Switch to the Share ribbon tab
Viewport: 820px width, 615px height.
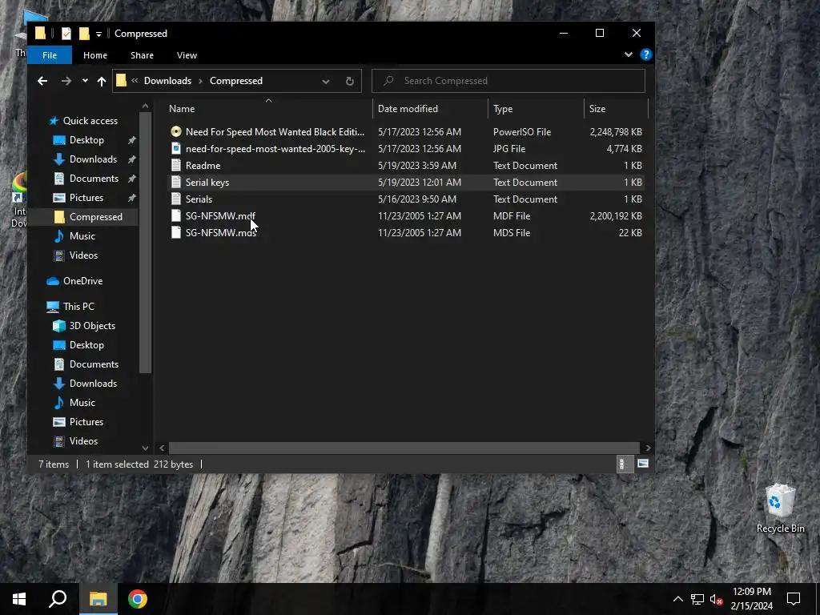[142, 55]
